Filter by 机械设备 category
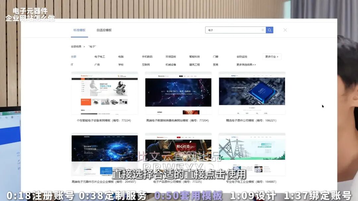 click(171, 65)
